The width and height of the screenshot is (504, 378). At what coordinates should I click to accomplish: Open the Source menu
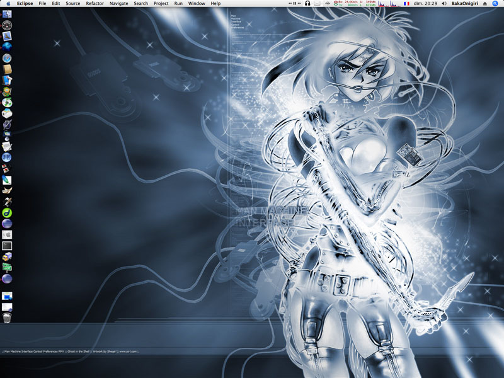pos(73,4)
